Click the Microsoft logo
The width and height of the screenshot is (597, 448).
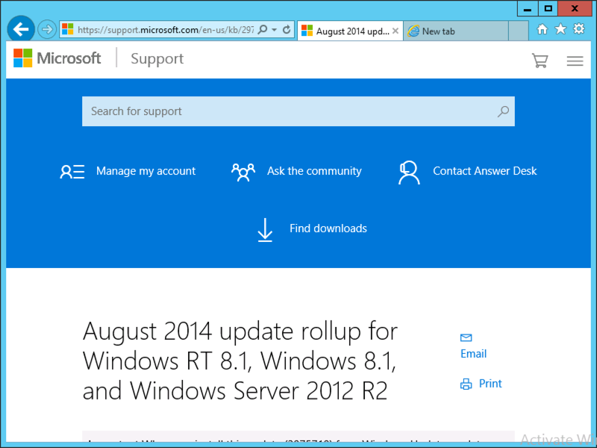point(57,58)
